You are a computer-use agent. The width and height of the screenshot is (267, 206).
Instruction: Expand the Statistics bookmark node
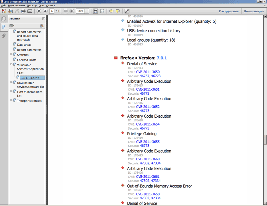point(11,55)
